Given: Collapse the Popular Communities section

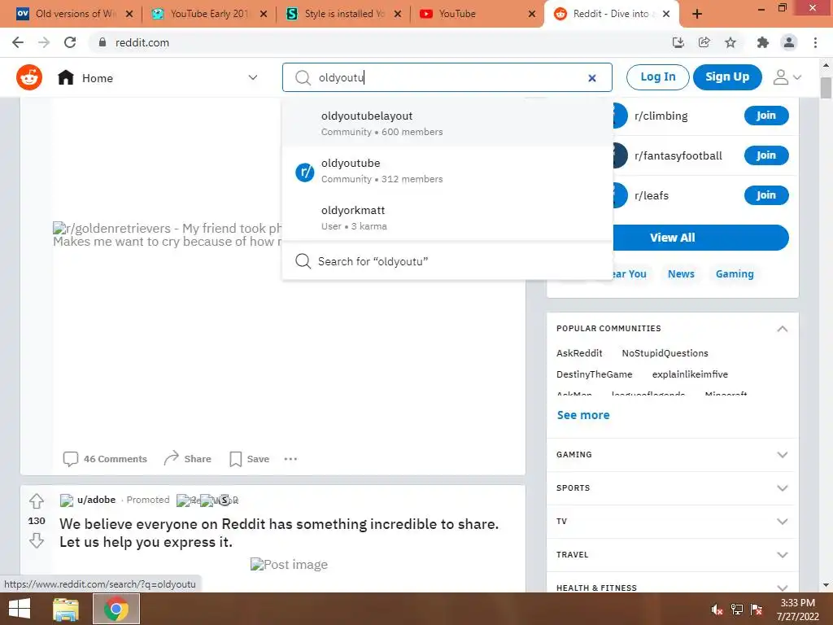Looking at the screenshot, I should pyautogui.click(x=782, y=329).
